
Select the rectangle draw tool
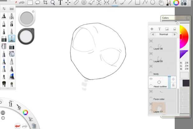click(x=137, y=2)
